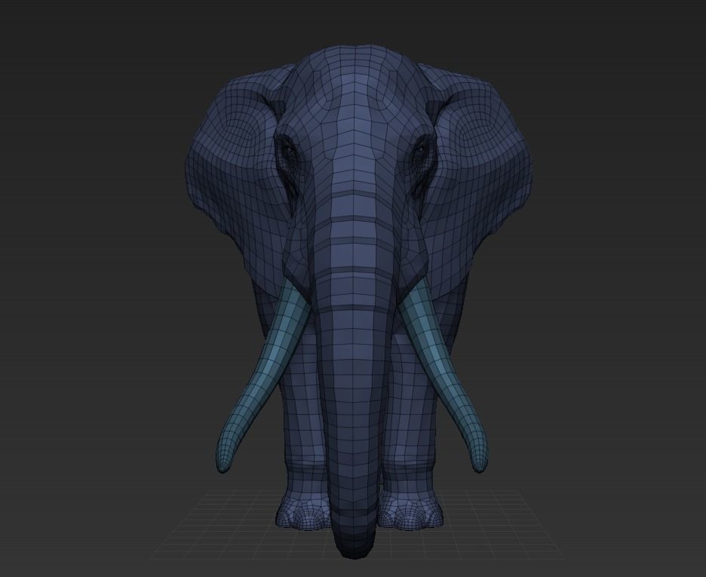The height and width of the screenshot is (577, 706).
Task: Click the elephant's eye on the left side
Action: 288,150
